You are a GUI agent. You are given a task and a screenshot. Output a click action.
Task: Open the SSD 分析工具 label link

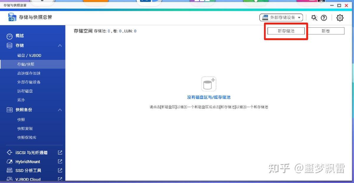pyautogui.click(x=28, y=170)
